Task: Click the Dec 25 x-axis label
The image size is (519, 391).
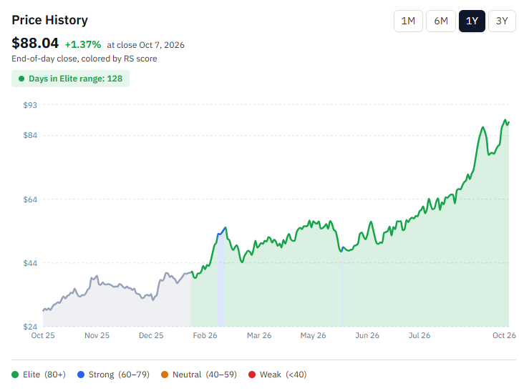Action: [151, 335]
